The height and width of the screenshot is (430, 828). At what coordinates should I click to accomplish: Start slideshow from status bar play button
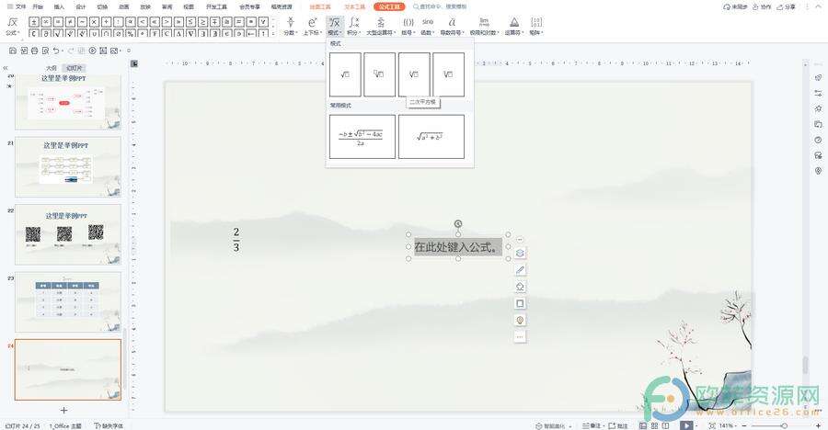(686, 425)
